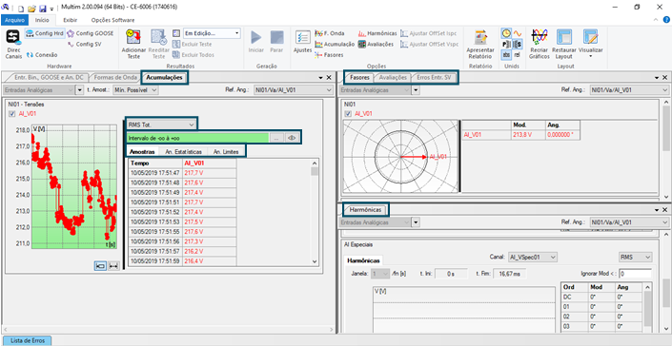The image size is (672, 346).
Task: Click Adicionar Teste in the ribbon
Action: pyautogui.click(x=133, y=44)
